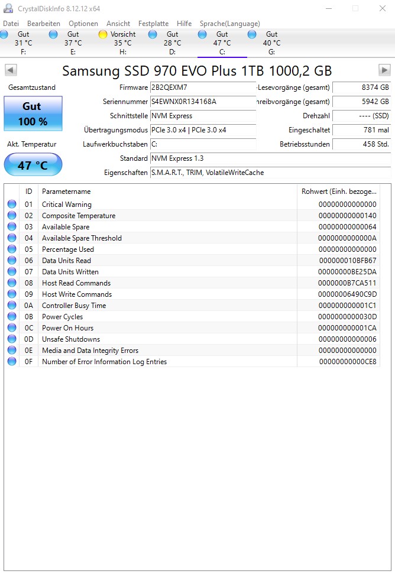Click the blue status icon for drive E:
395x574 pixels.
point(53,34)
